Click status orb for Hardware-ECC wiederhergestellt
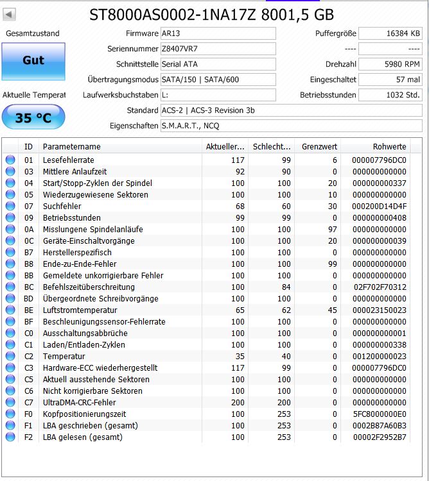Viewport: 429px width, 481px height. (x=10, y=368)
